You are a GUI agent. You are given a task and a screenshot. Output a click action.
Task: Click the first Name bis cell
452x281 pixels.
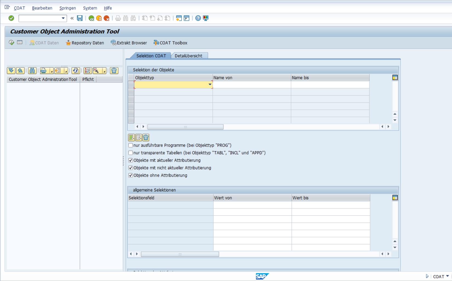coord(330,85)
